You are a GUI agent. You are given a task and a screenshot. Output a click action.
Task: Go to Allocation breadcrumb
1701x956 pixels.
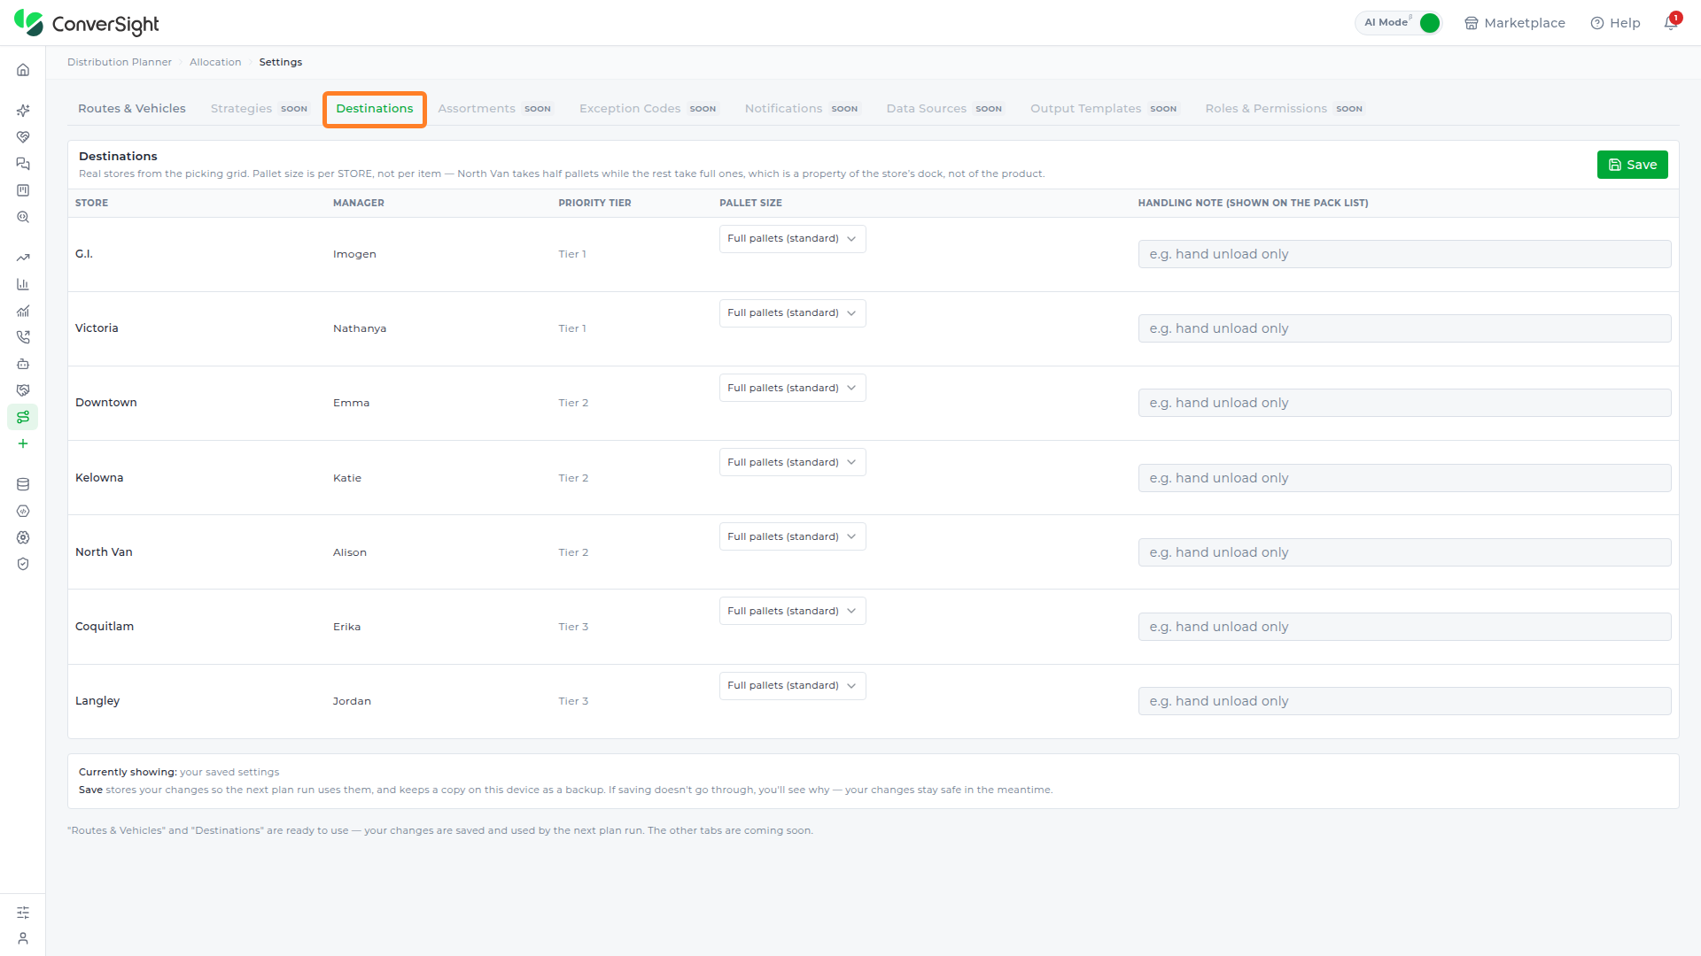point(215,62)
